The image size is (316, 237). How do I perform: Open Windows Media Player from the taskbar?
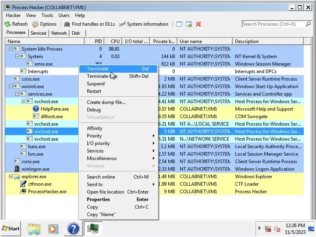coord(53,229)
